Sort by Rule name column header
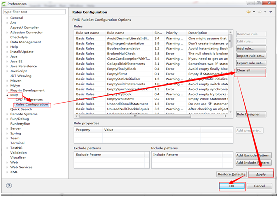 click(129, 33)
